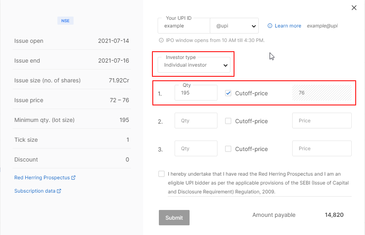Image resolution: width=365 pixels, height=235 pixels.
Task: Close the IPO application dialog
Action: [x=354, y=8]
